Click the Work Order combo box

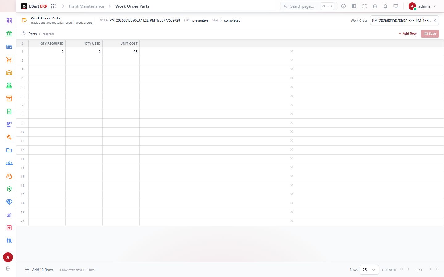click(404, 20)
